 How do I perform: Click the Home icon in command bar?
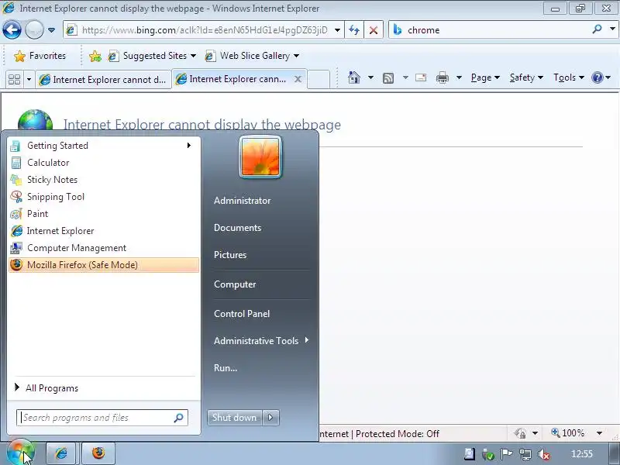[x=354, y=77]
